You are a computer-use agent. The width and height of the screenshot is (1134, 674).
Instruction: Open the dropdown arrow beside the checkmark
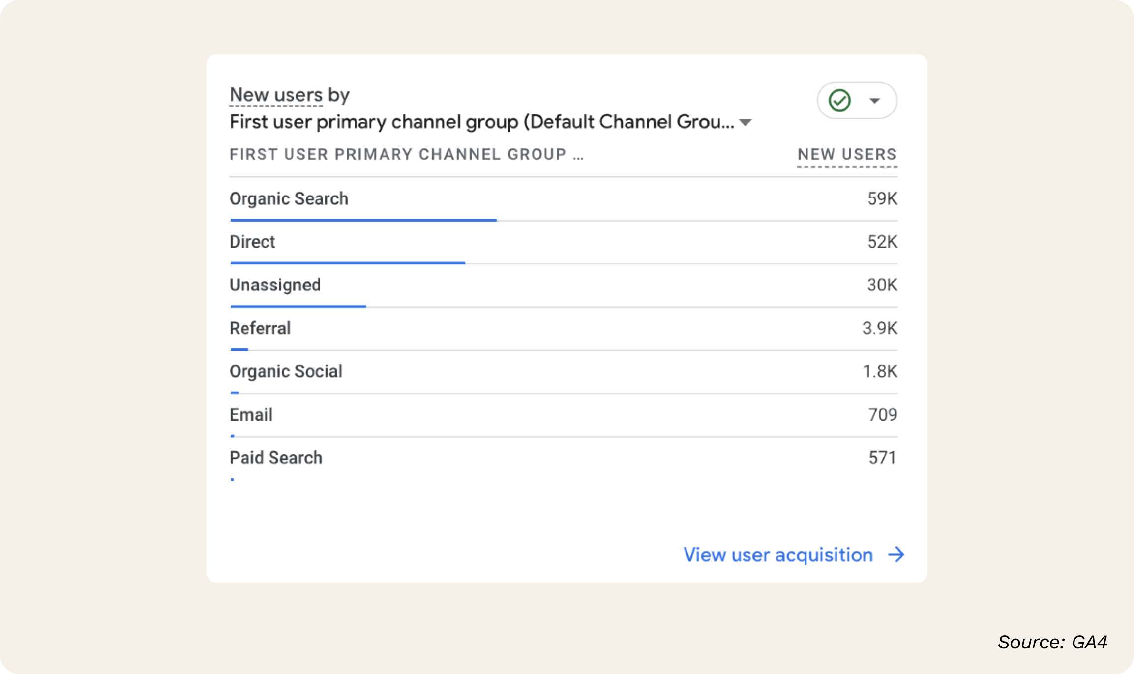pyautogui.click(x=874, y=101)
